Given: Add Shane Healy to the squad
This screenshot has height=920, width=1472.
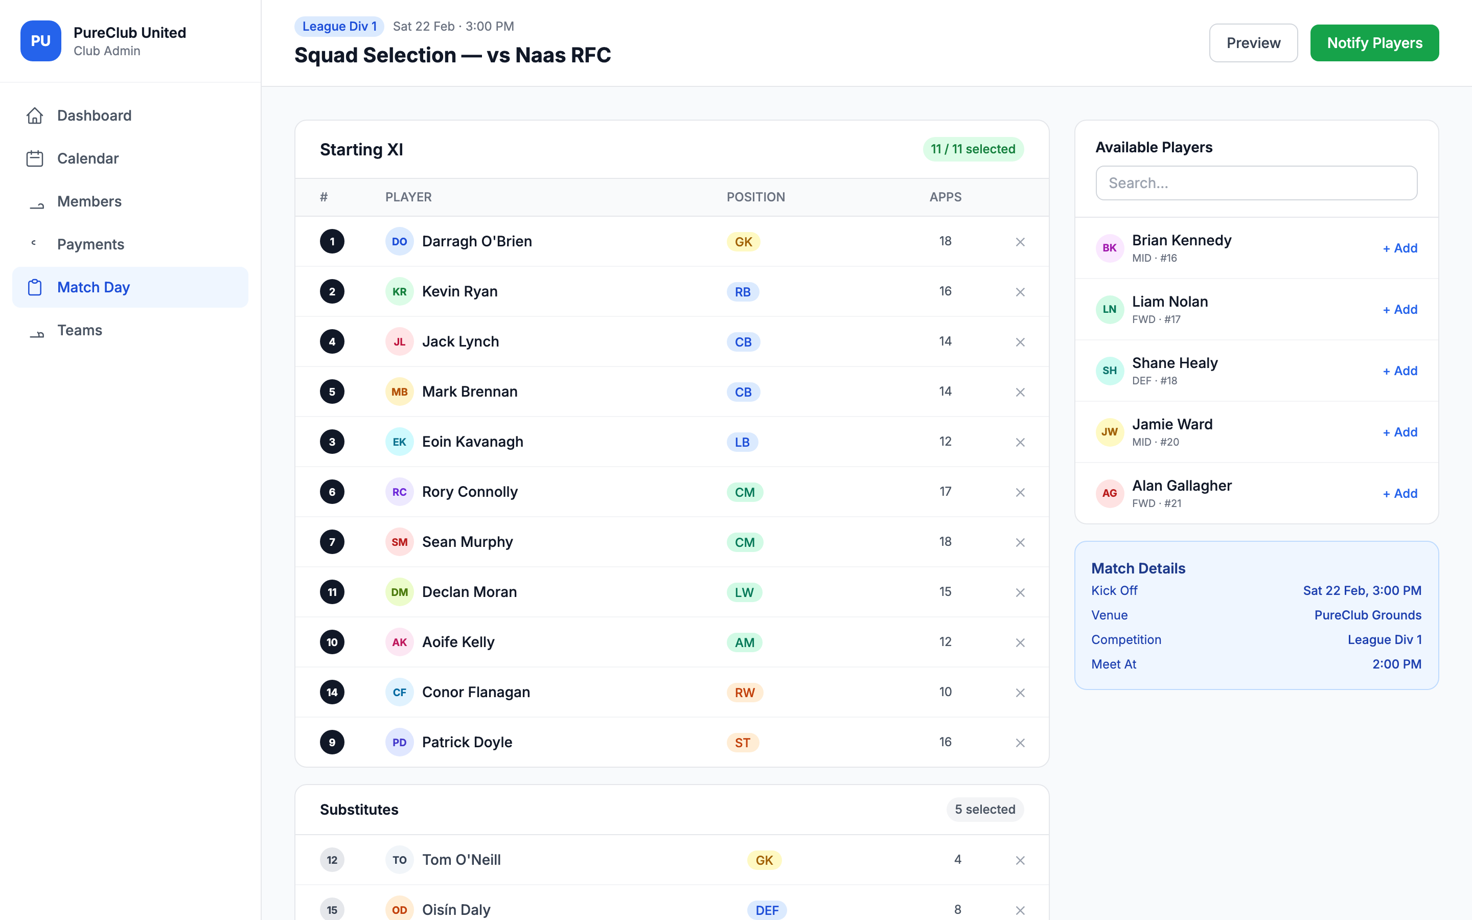Looking at the screenshot, I should [1399, 371].
